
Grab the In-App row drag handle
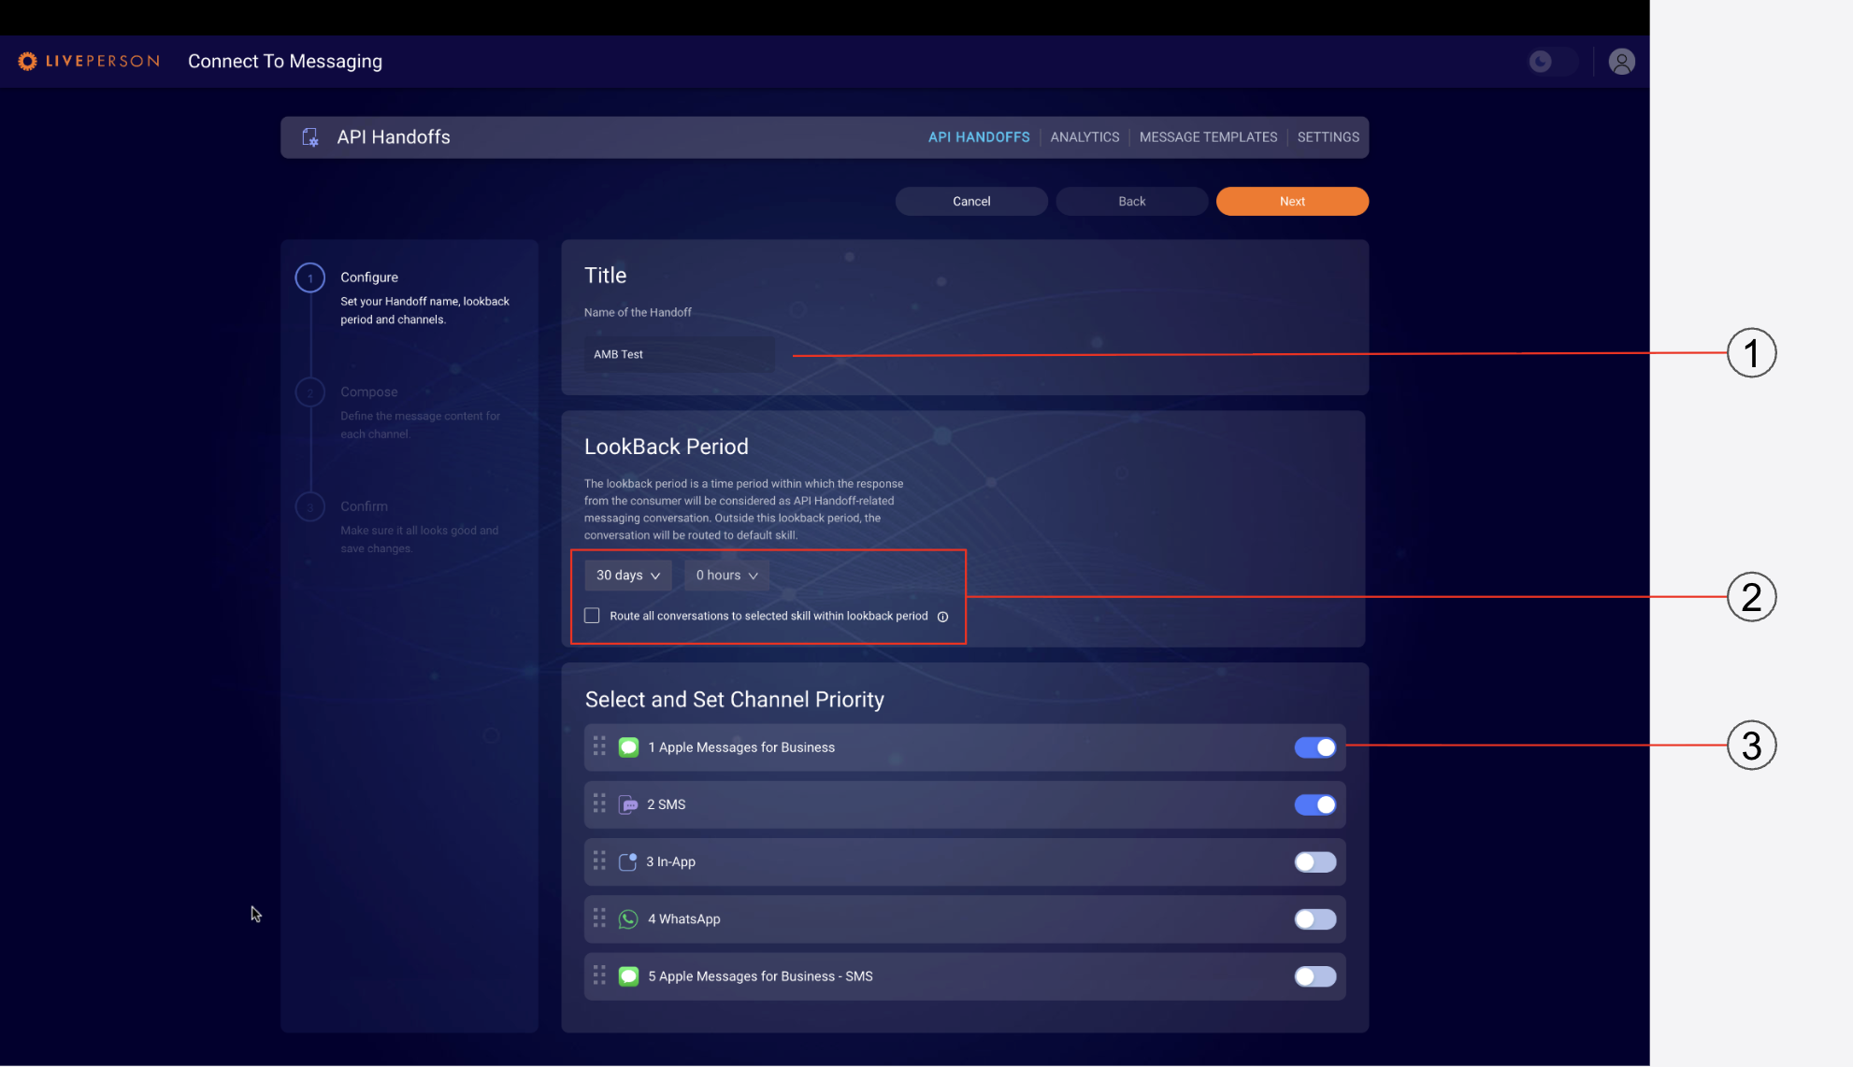click(x=599, y=861)
